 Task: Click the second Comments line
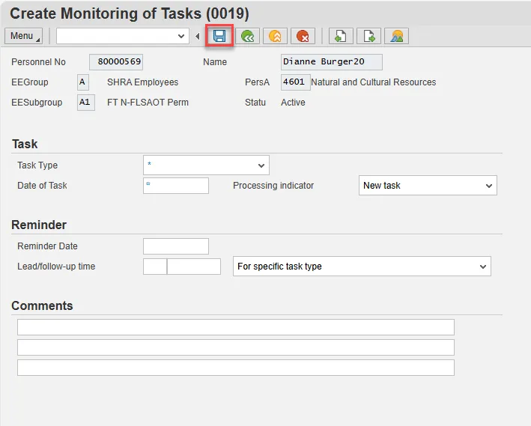tap(235, 347)
